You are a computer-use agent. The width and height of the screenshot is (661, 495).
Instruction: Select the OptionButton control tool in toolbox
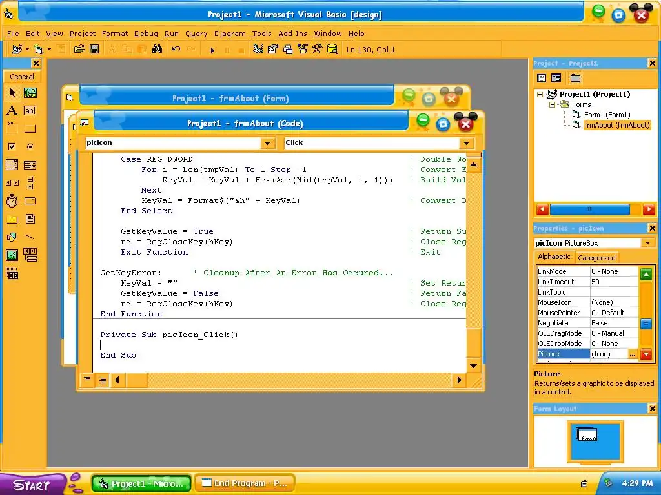tap(30, 146)
